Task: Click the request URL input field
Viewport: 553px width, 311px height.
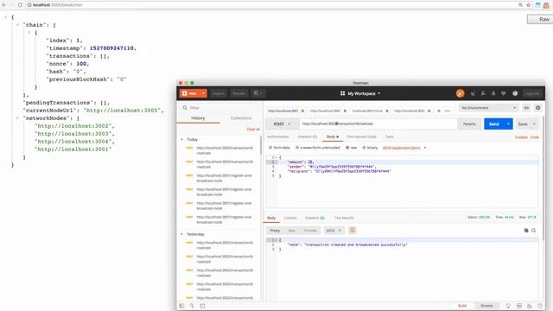Action: pos(378,124)
